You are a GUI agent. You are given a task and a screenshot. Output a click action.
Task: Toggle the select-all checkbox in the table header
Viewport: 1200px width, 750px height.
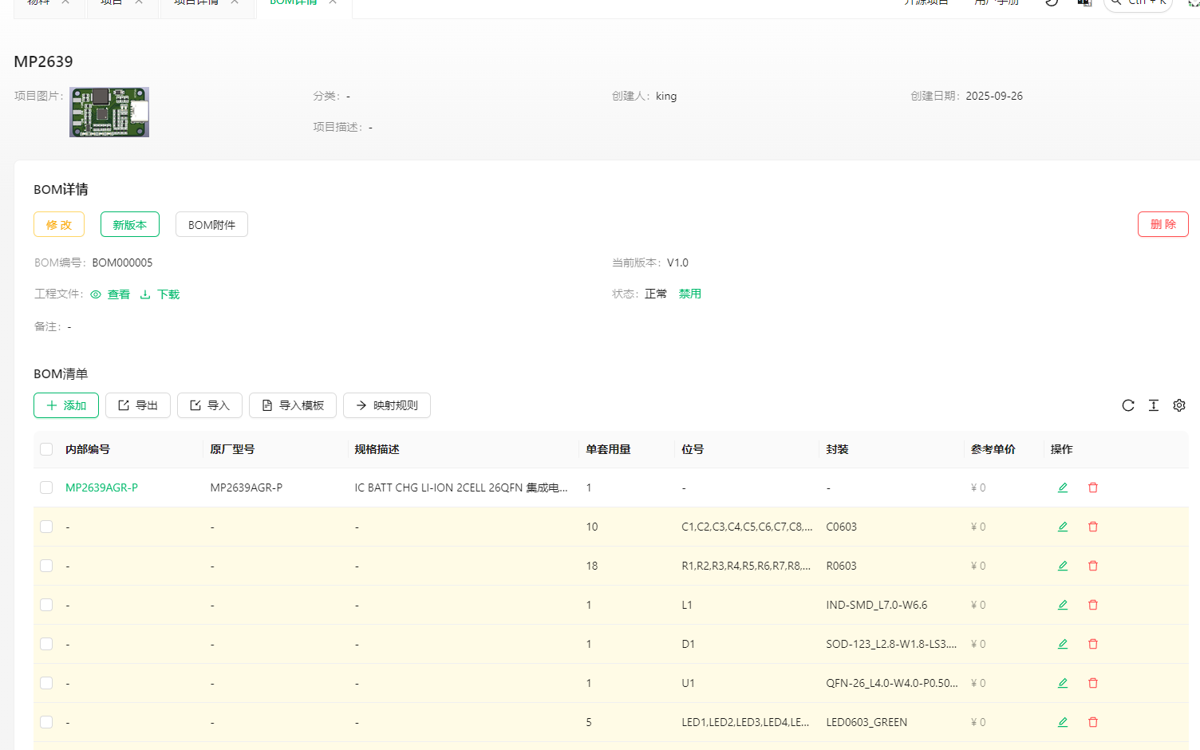(46, 449)
